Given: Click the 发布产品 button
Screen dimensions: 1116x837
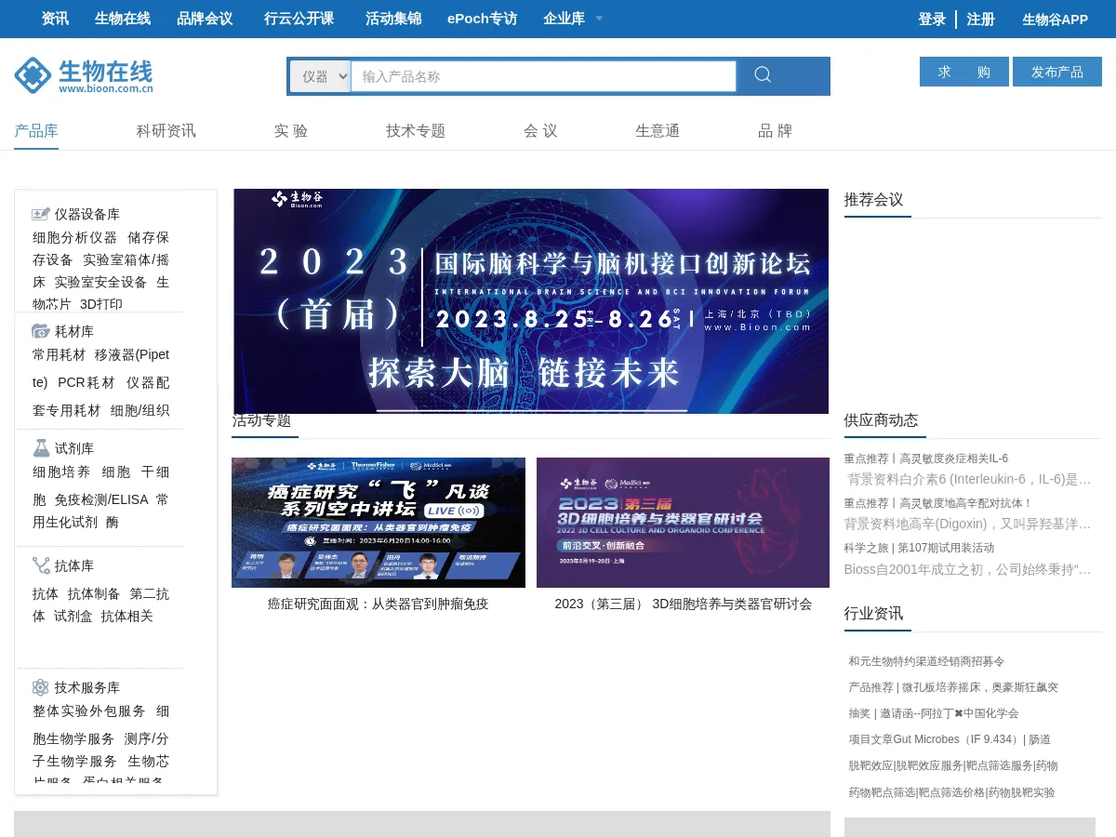Looking at the screenshot, I should pos(1057,71).
